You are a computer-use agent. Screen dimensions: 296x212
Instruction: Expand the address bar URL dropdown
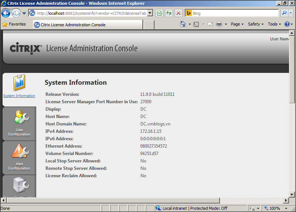[x=150, y=13]
